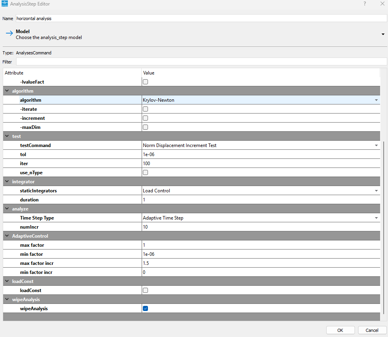Select the numIncr value 10

point(261,227)
